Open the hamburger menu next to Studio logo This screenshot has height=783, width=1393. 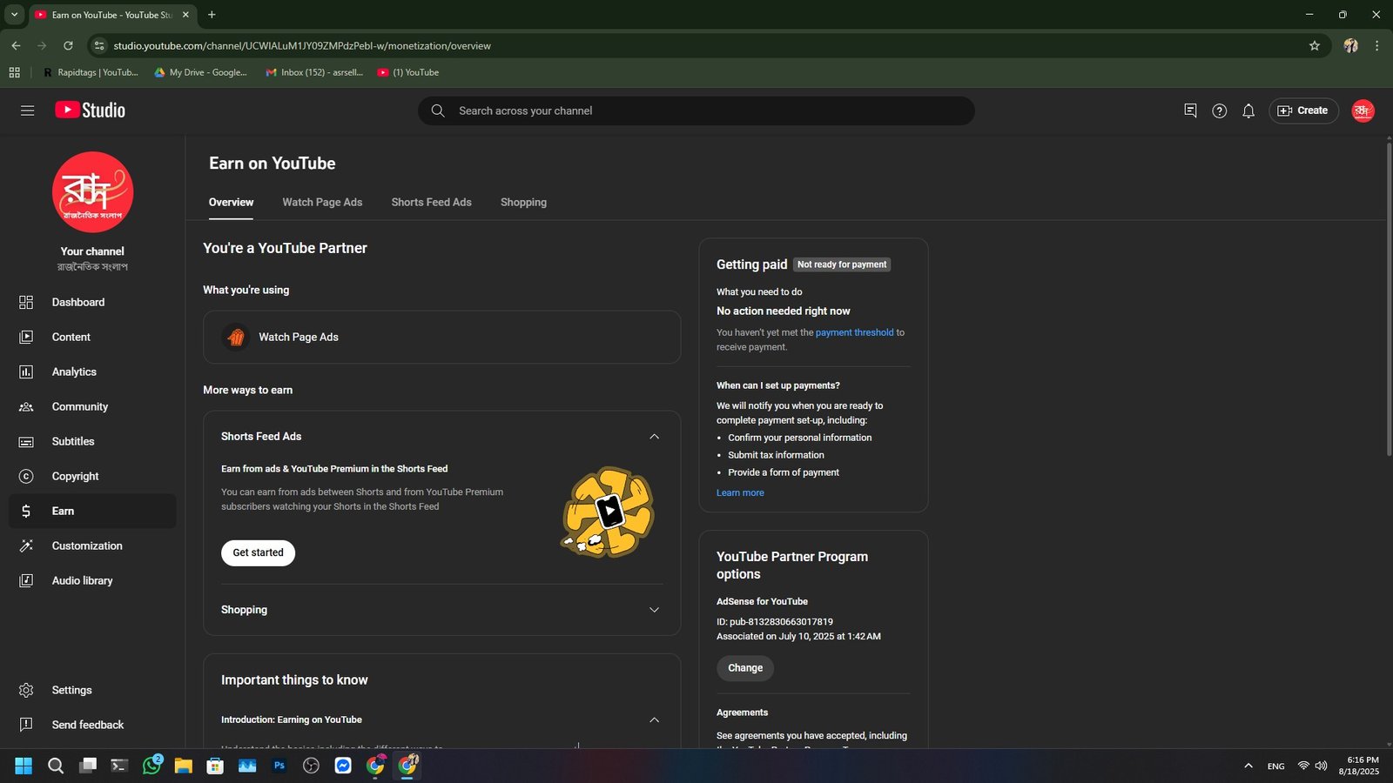pos(27,110)
